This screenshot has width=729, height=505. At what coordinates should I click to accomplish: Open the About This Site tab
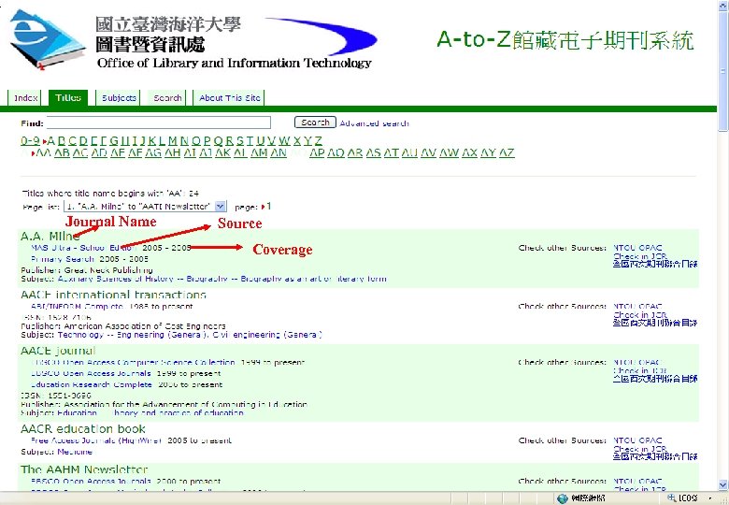229,98
